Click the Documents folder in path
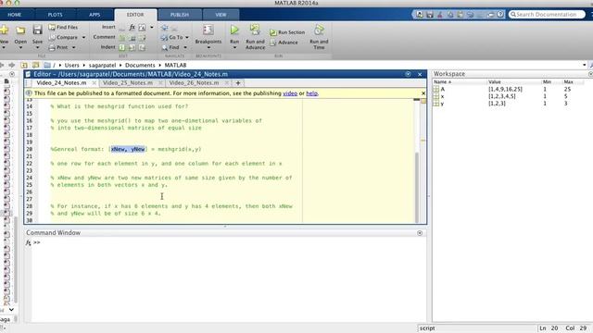 [x=140, y=65]
